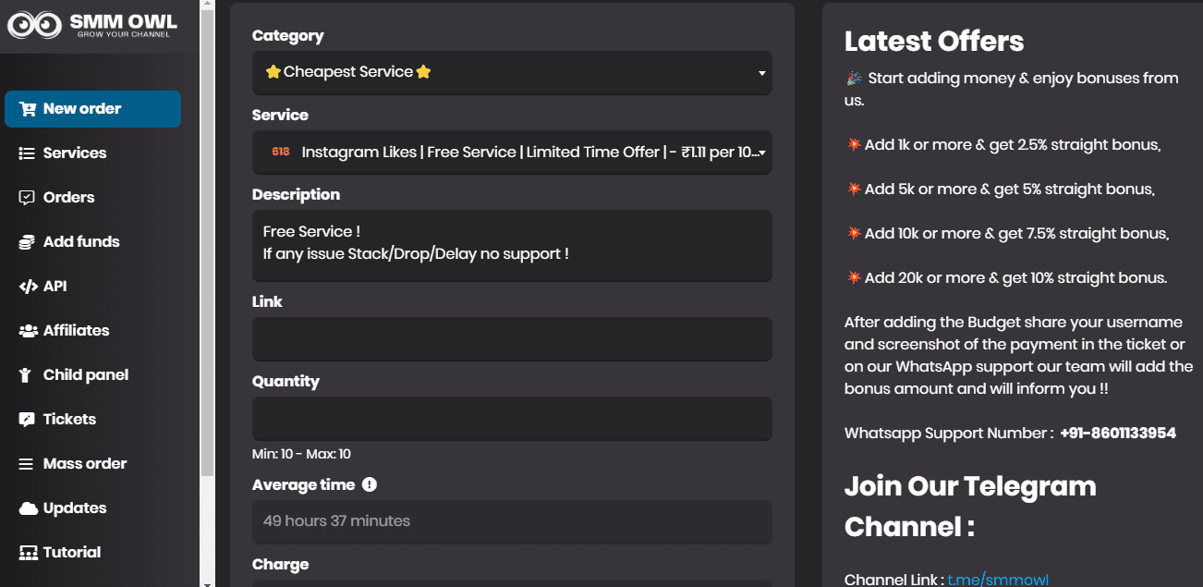
Task: Open the Tutorial menu item
Action: 71,553
